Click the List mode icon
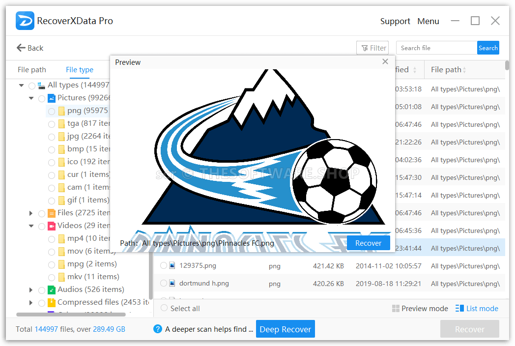Viewport: 515px width, 346px height. 459,308
